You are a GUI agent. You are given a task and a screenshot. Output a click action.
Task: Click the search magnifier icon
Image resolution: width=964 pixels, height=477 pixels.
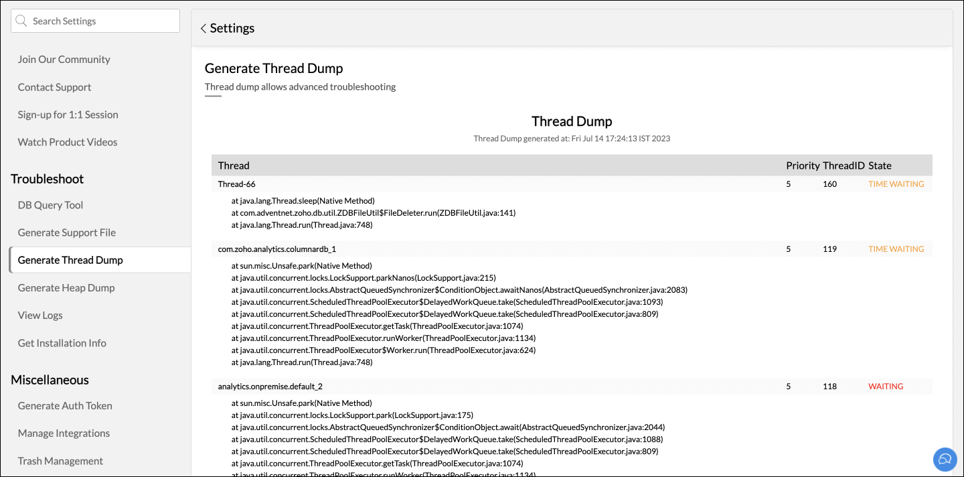(x=23, y=21)
